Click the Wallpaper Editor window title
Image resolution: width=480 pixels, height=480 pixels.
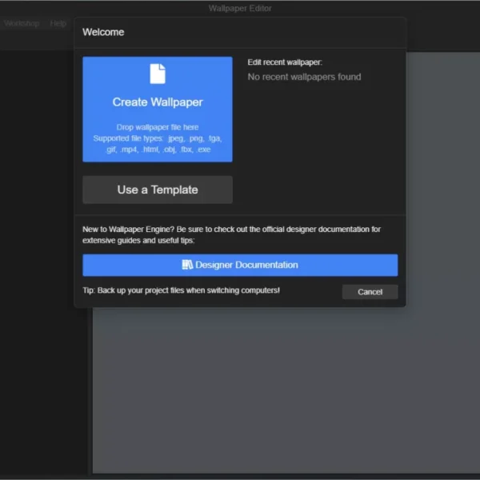coord(239,9)
